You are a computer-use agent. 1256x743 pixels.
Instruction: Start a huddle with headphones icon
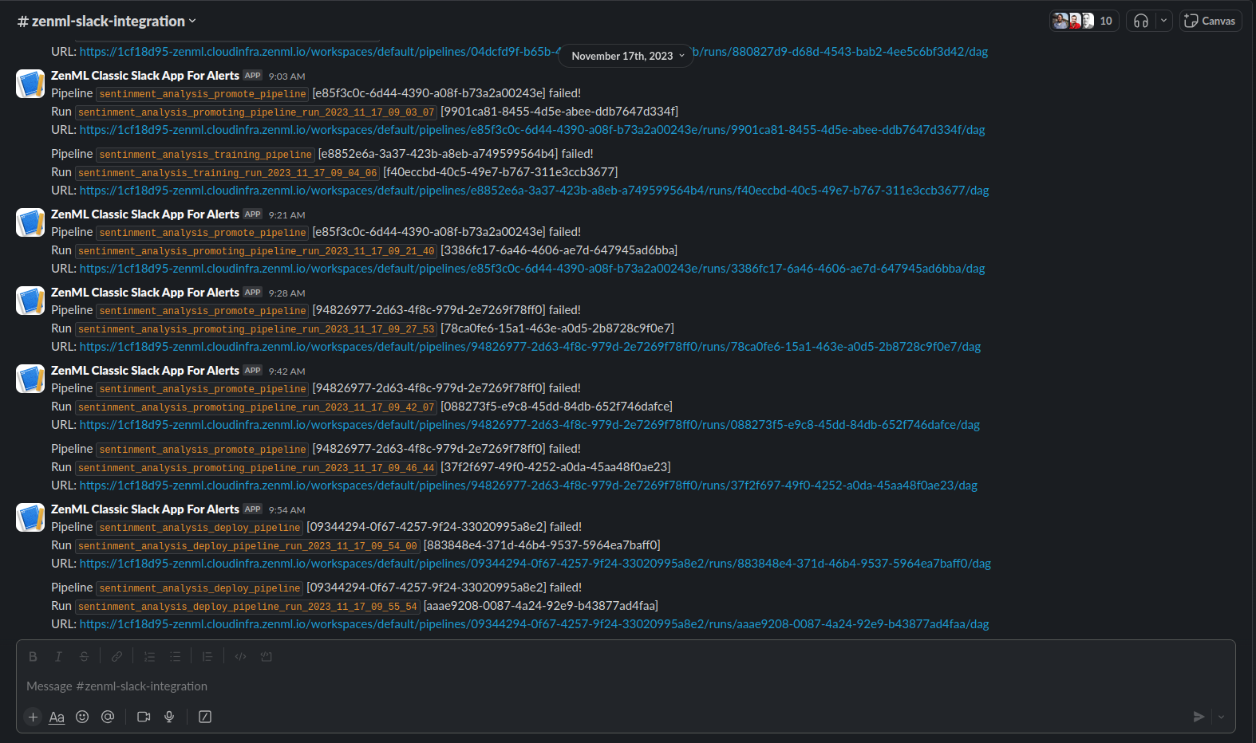[1141, 21]
